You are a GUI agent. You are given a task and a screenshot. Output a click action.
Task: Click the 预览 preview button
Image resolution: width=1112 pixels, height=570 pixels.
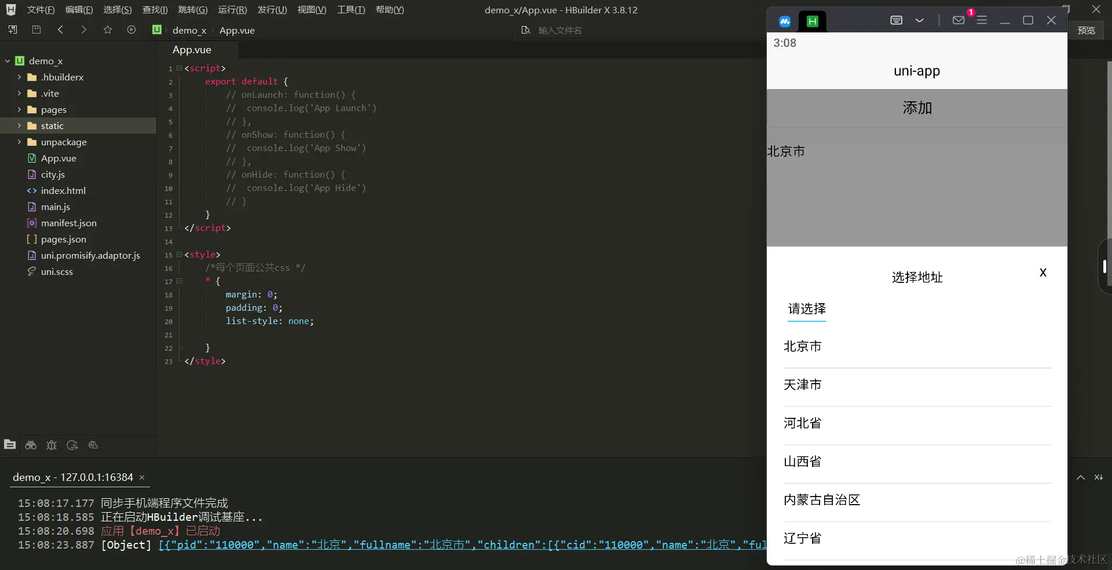1087,30
